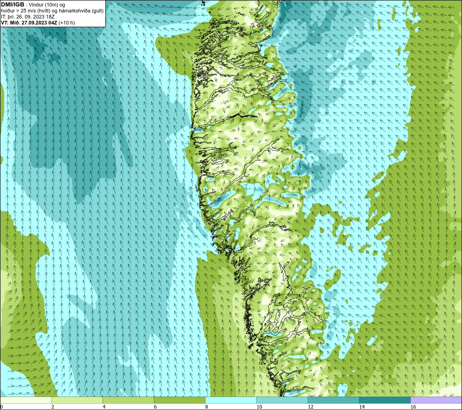Click the purple legend swatch above 16 m/s

tap(436, 400)
